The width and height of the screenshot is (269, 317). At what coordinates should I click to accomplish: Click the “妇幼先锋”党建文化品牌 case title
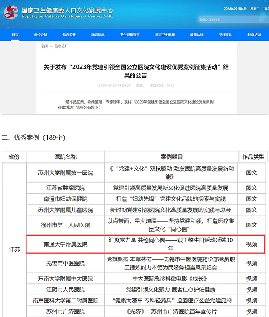(x=171, y=199)
